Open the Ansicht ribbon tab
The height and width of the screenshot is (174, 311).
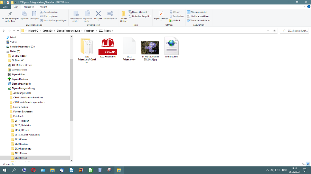(43, 7)
